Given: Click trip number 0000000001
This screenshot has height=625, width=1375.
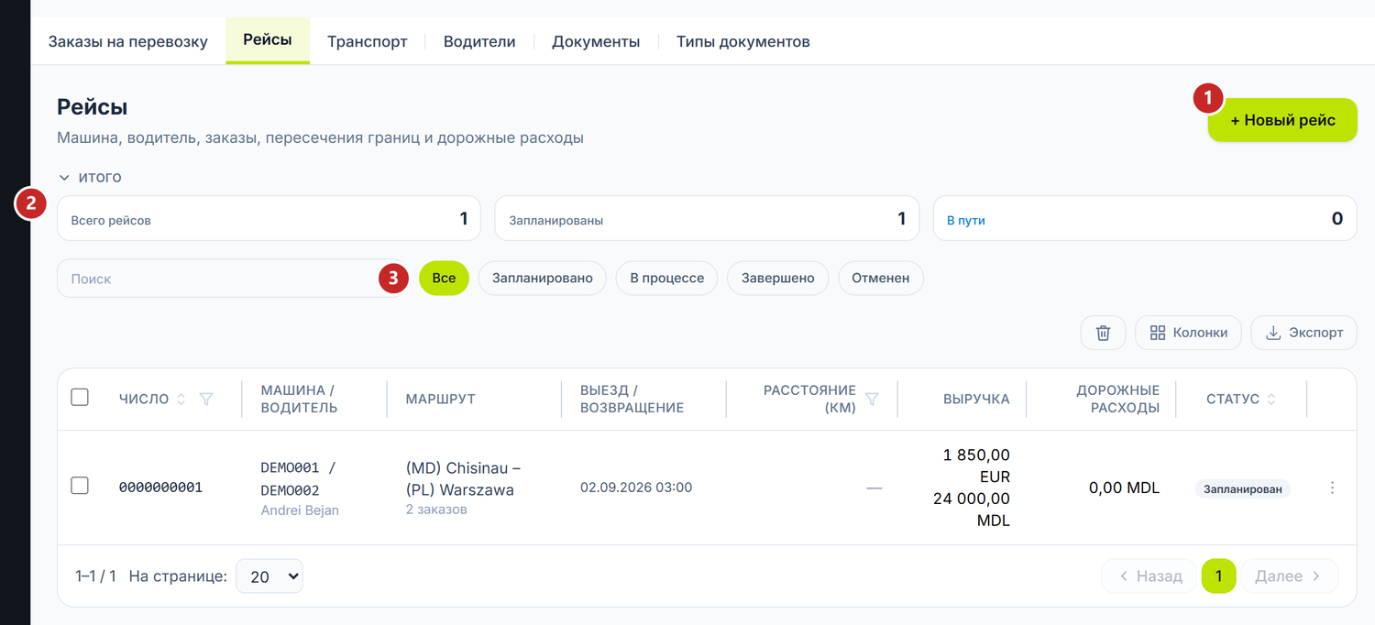Looking at the screenshot, I should coord(160,488).
